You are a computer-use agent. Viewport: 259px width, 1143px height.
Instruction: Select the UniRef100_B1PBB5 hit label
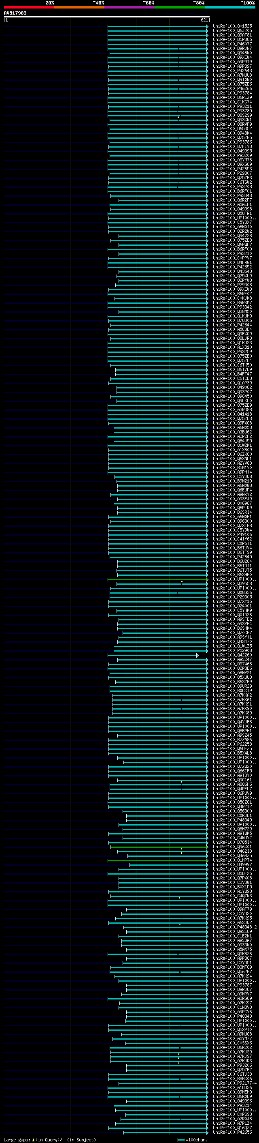coord(232,39)
